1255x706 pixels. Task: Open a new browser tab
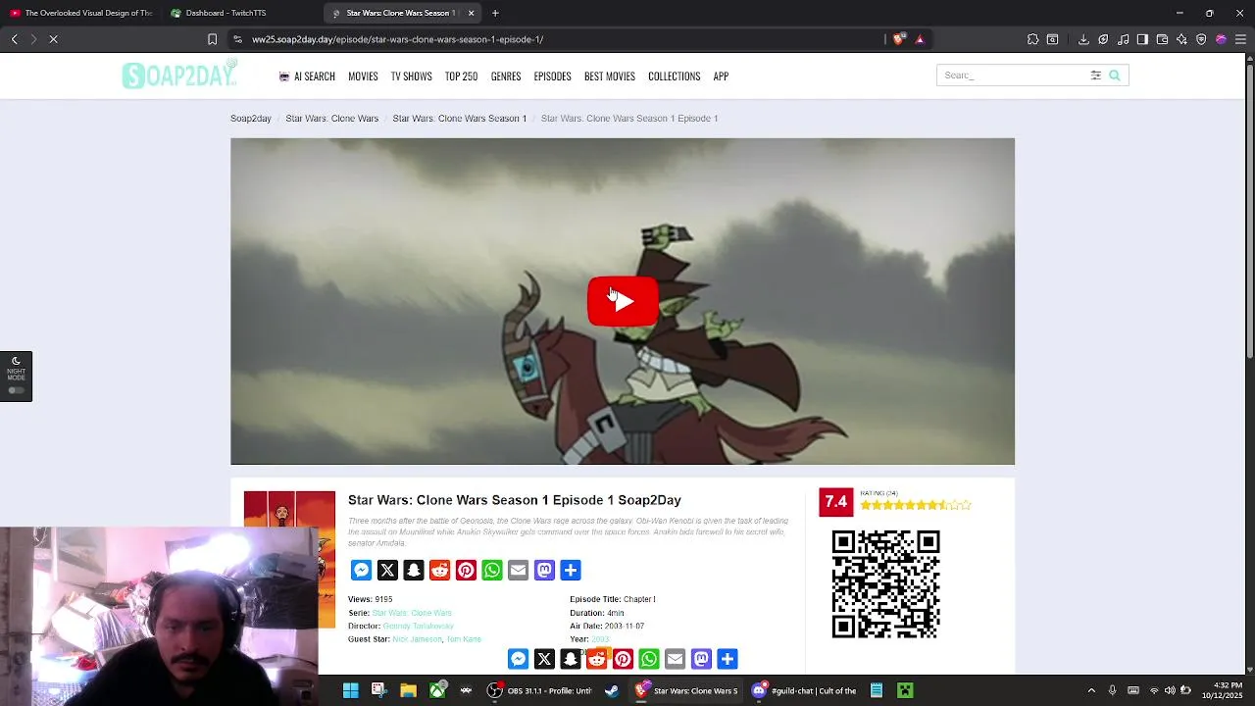(x=495, y=13)
